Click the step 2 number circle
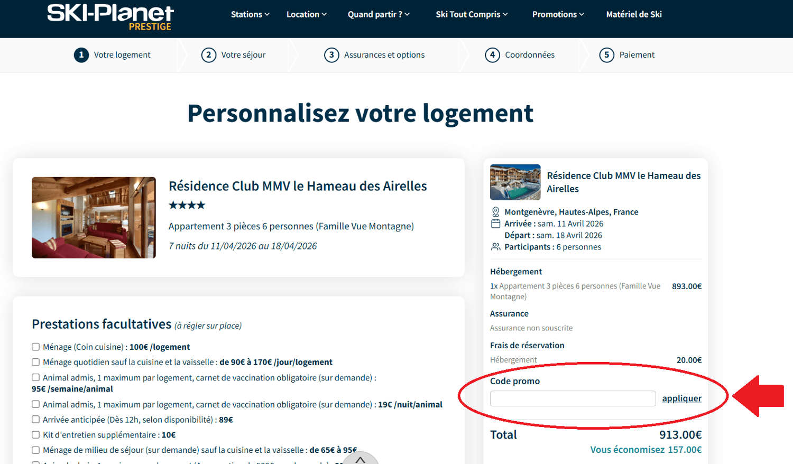The image size is (793, 464). point(209,55)
